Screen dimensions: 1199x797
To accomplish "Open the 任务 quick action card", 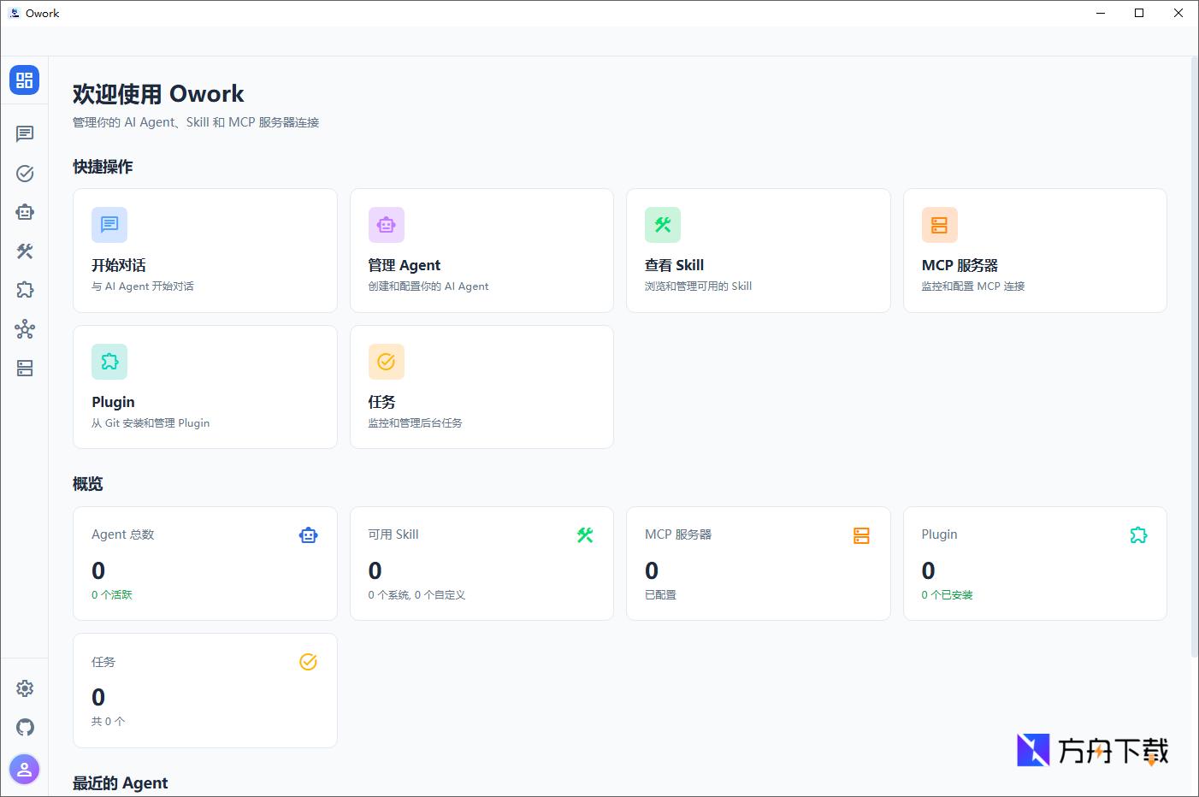I will click(481, 387).
